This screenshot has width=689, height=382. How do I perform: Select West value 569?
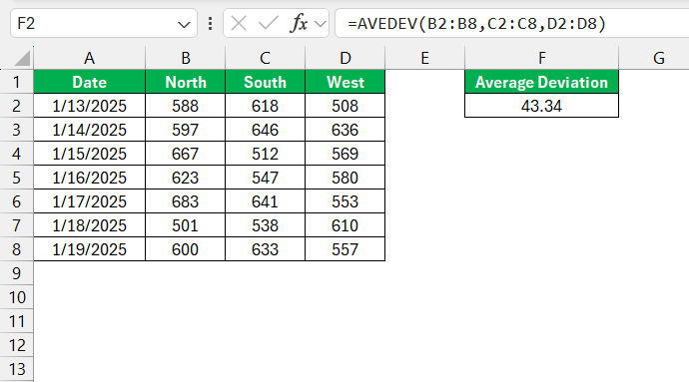pyautogui.click(x=344, y=154)
